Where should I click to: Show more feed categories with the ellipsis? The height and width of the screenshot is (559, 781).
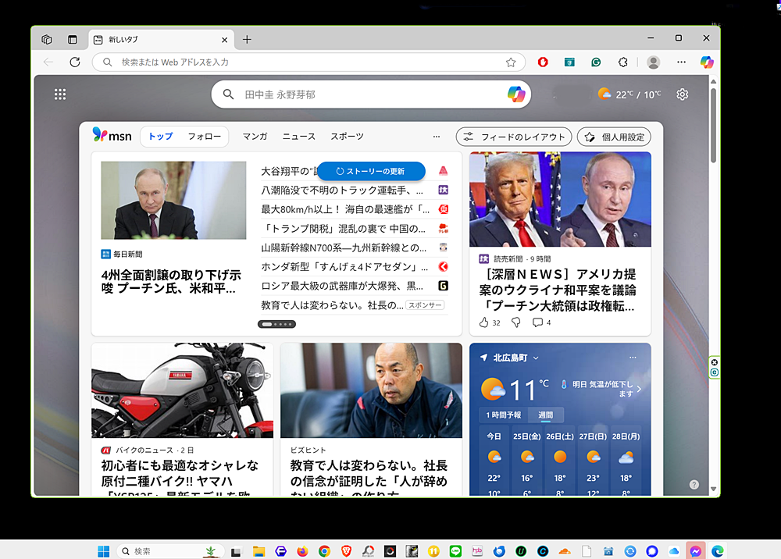tap(437, 137)
